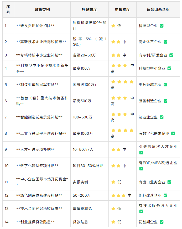Click the first star in 人才引进专项补贴 row
Screen dimensions: 182x229
113,149
